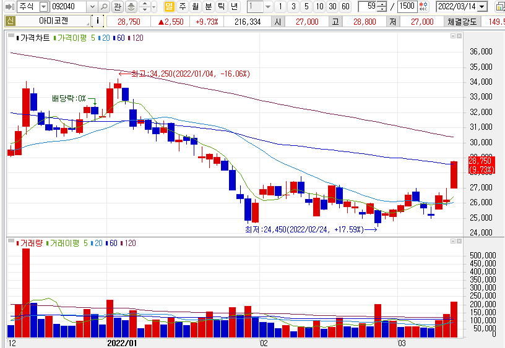Click the 5-day moving average legend in price chart
This screenshot has width=505, height=348.
point(93,38)
